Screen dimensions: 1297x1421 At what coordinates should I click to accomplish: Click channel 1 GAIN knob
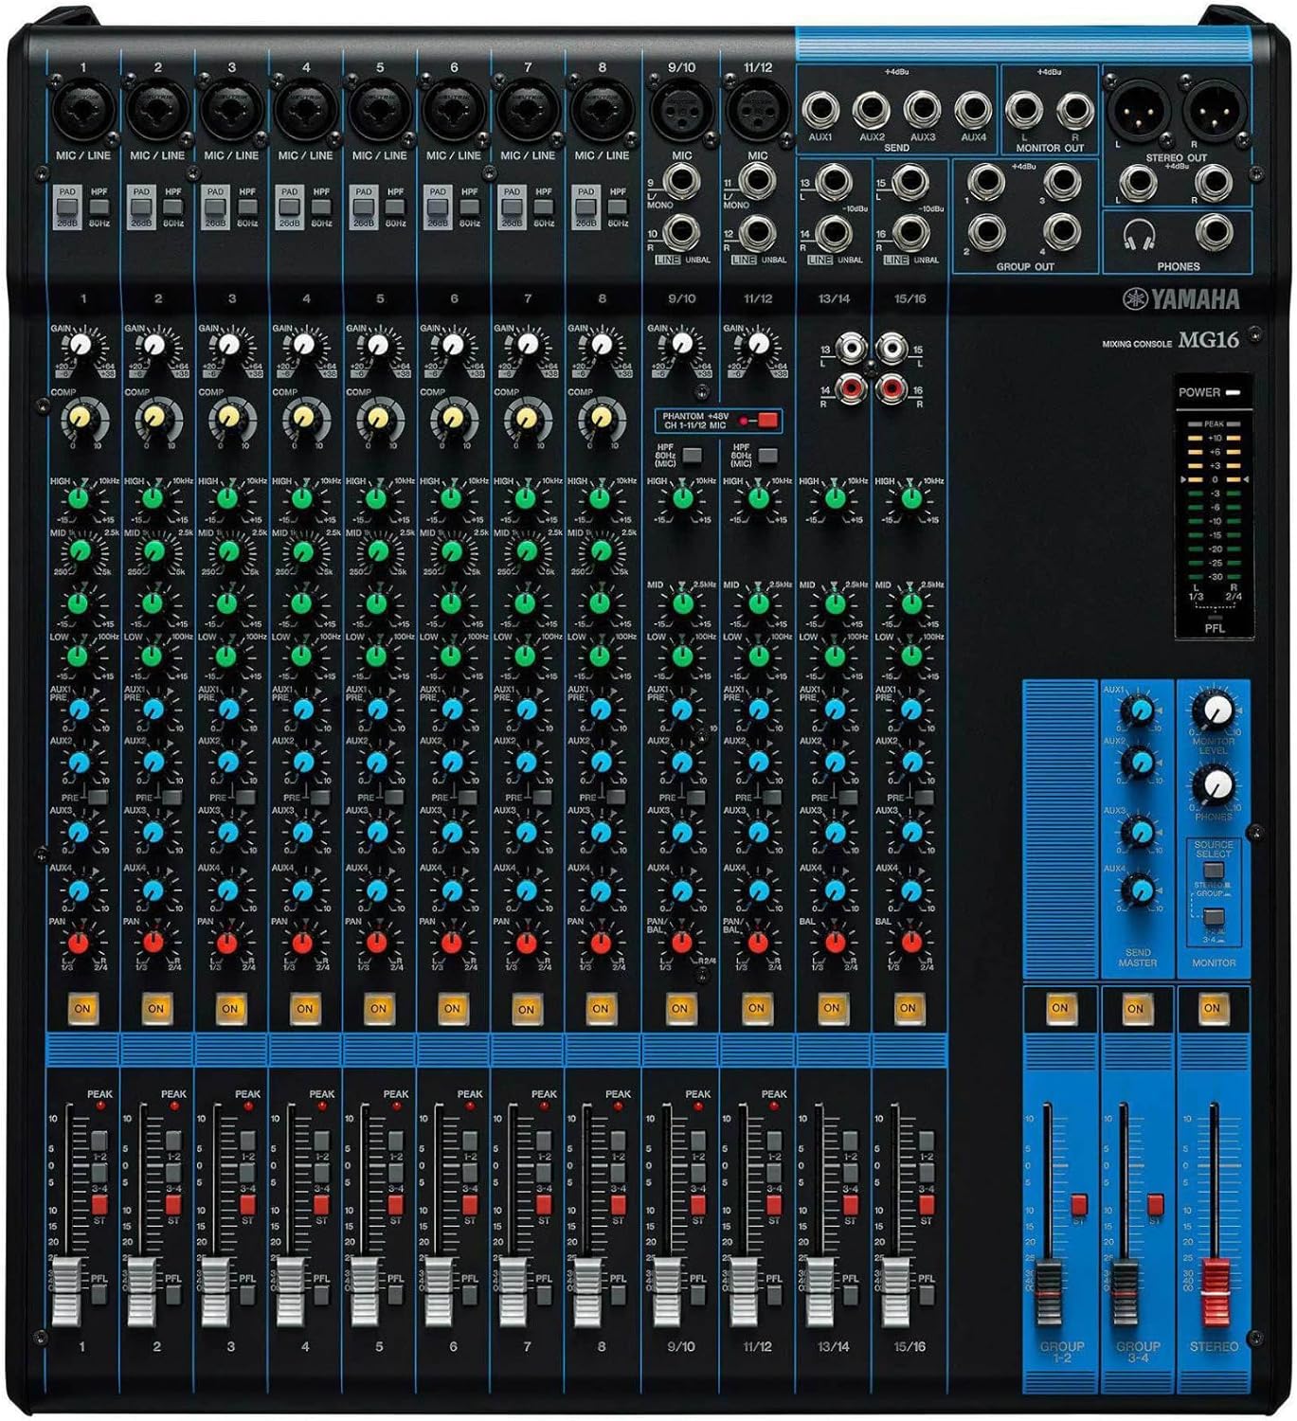pos(81,346)
